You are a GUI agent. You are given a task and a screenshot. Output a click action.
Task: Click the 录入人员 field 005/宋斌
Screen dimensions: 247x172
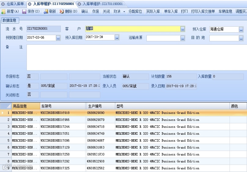135,86
